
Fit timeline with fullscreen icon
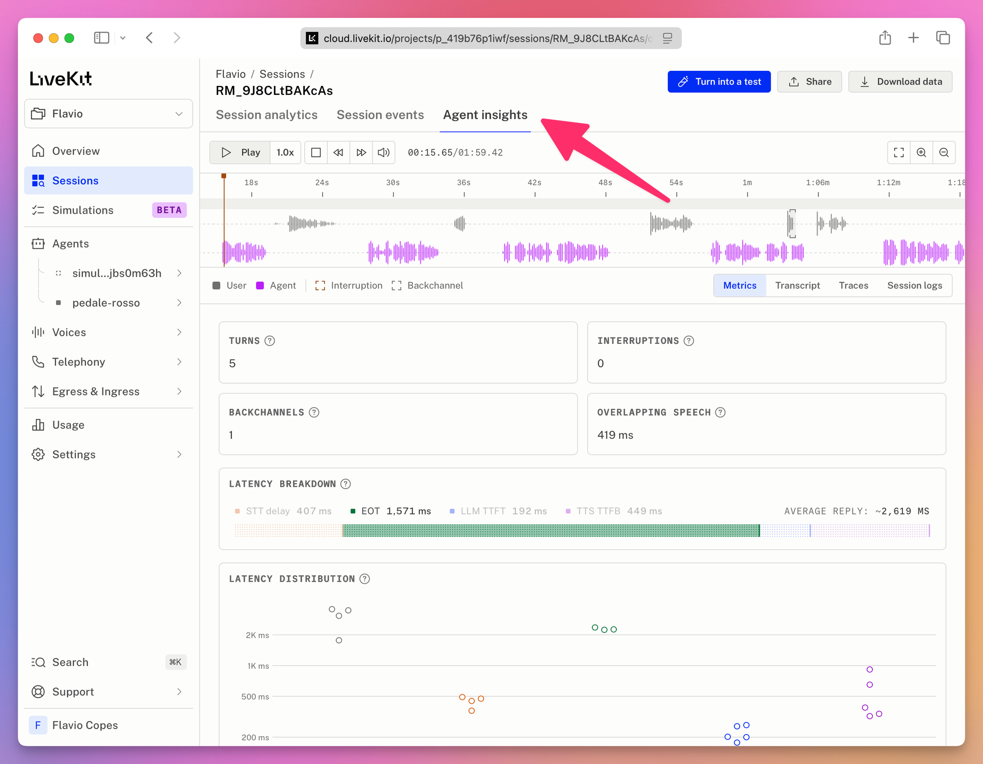pos(899,152)
